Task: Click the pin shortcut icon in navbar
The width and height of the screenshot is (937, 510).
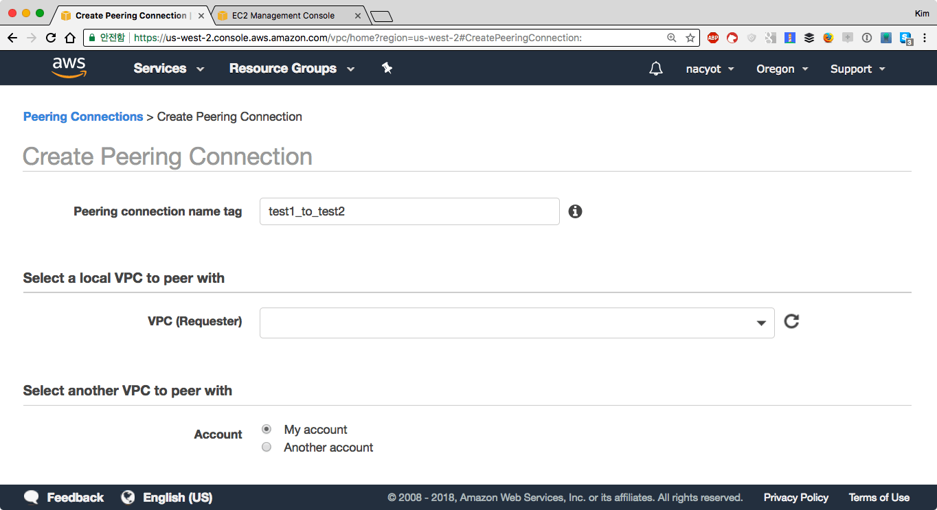Action: pyautogui.click(x=387, y=68)
